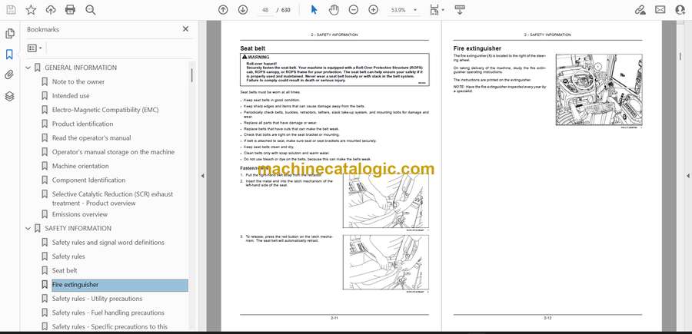Click the Zoom out minus icon

(x=353, y=10)
